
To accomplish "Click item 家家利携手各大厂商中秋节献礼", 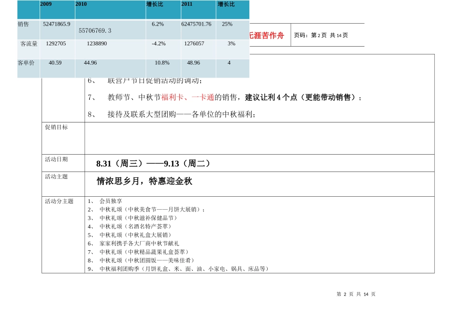I will point(139,243).
